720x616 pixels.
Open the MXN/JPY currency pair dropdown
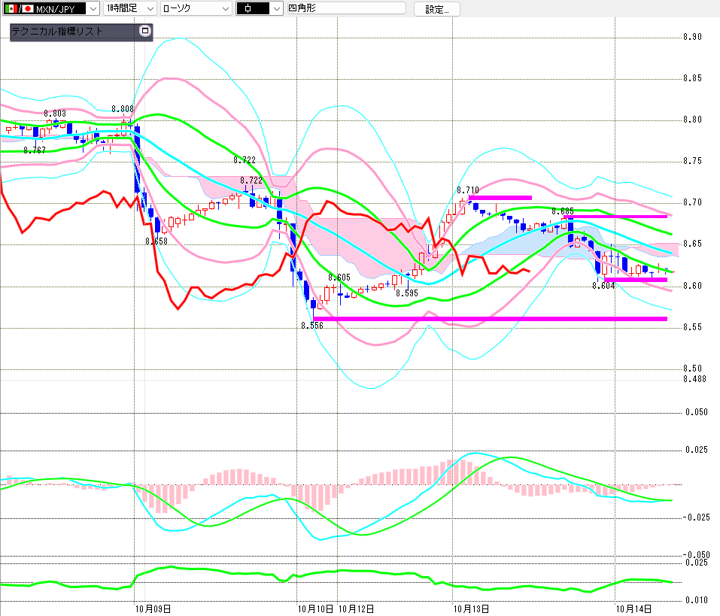(x=51, y=9)
